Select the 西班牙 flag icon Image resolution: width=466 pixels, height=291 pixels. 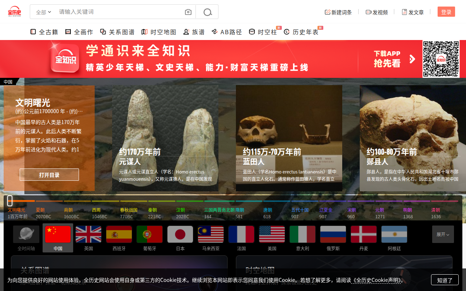click(119, 234)
